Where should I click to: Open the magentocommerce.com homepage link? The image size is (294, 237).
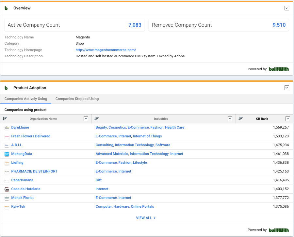click(106, 50)
